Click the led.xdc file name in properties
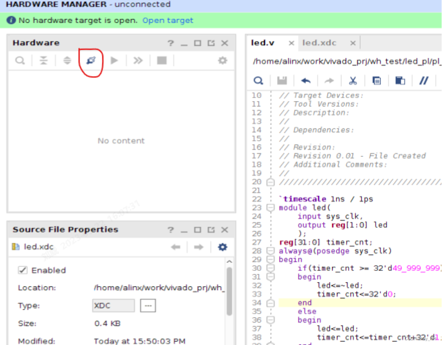Screen dimensions: 442x345 click(x=39, y=247)
